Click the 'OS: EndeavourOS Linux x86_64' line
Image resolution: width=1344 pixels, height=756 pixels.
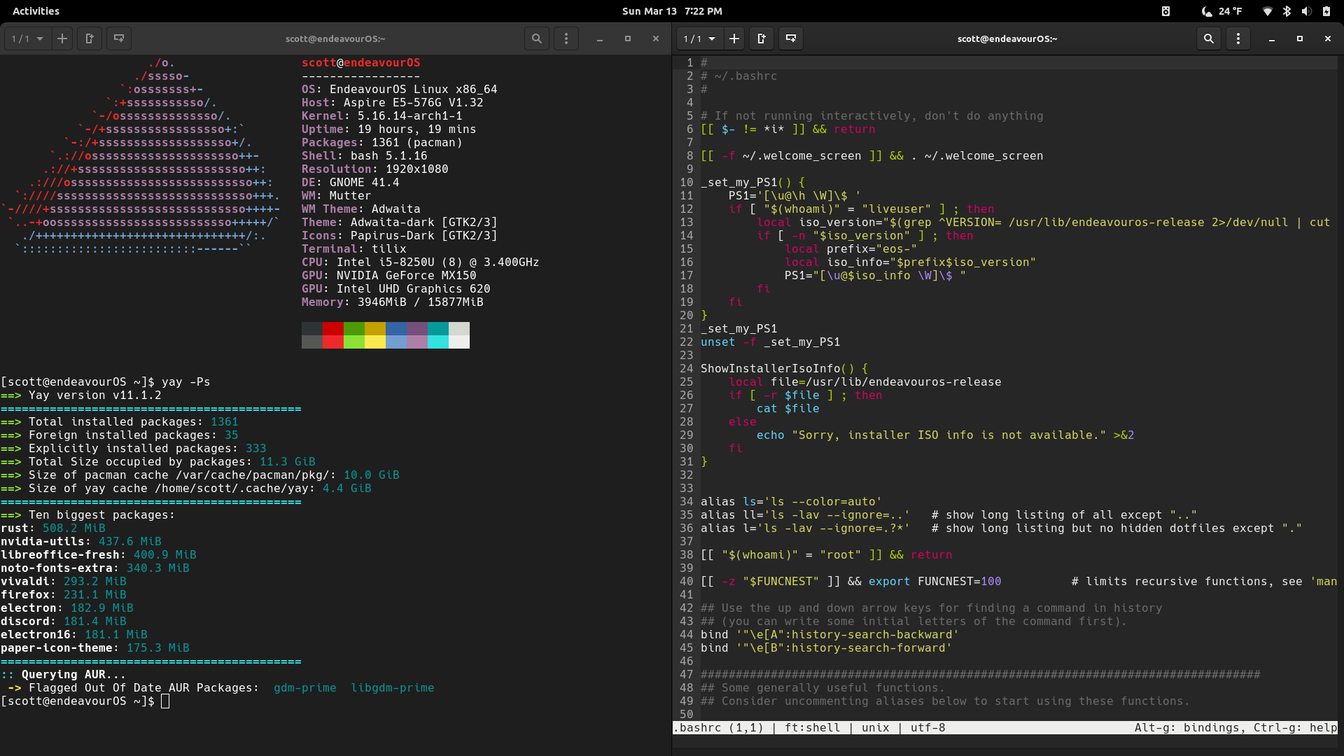(400, 90)
